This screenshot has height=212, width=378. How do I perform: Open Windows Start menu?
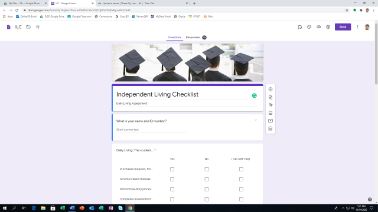(5, 208)
